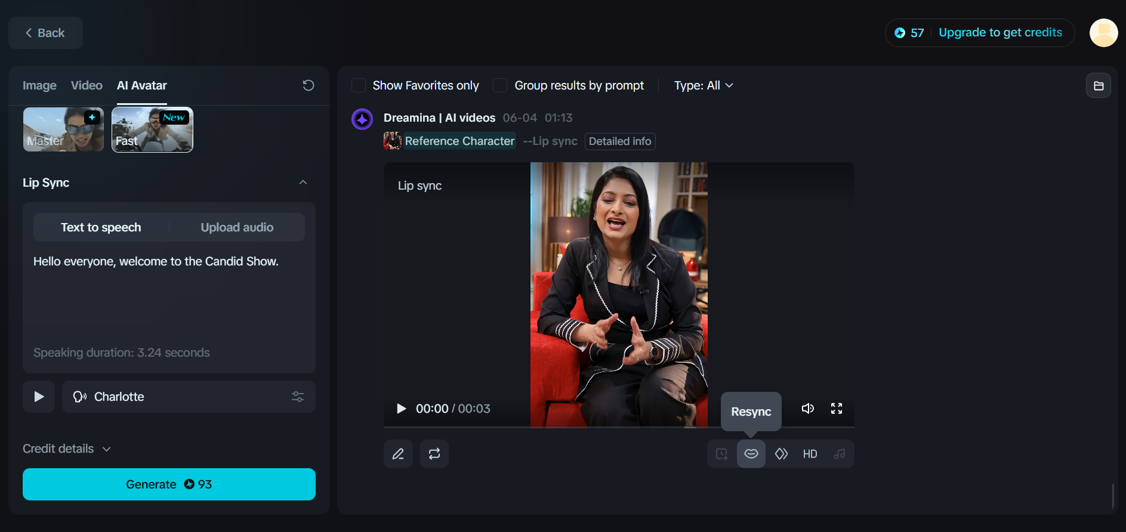This screenshot has height=532, width=1126.
Task: Click the '06-04 01:13' date text
Action: (x=538, y=117)
